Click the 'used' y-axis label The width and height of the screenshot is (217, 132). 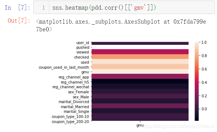point(85,62)
